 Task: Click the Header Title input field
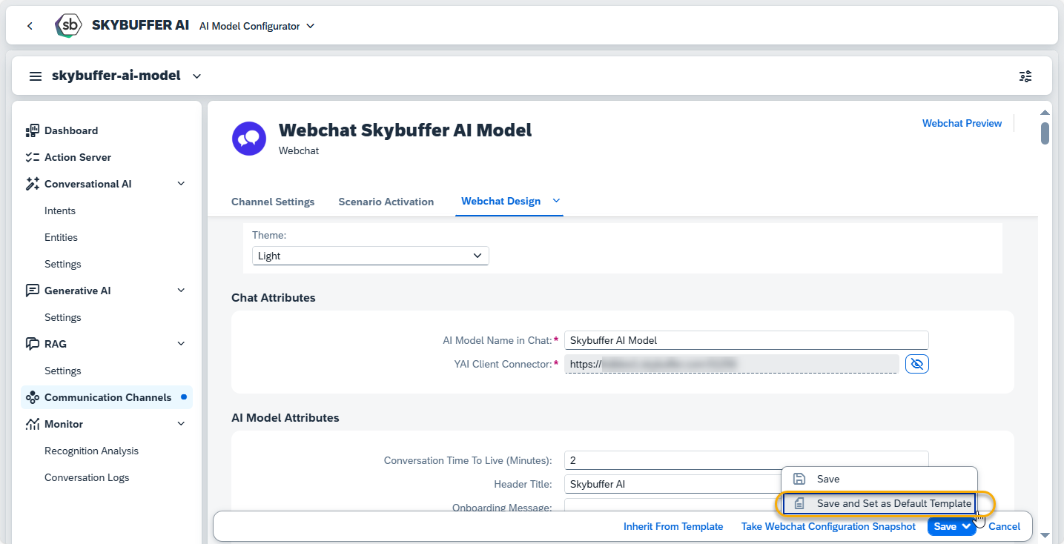point(673,484)
